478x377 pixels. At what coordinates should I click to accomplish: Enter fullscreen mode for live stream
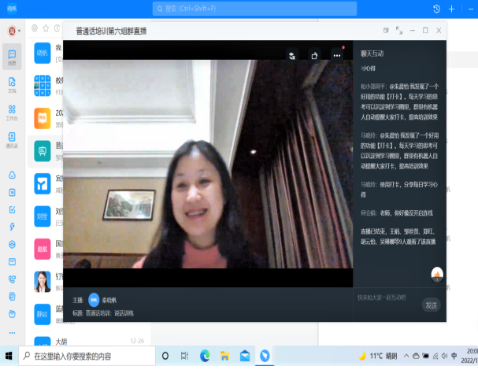pyautogui.click(x=399, y=31)
